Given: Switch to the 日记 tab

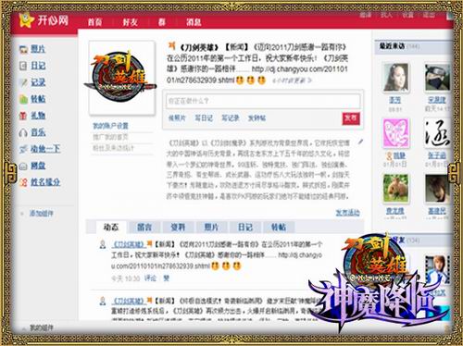Looking at the screenshot, I should pos(245,228).
